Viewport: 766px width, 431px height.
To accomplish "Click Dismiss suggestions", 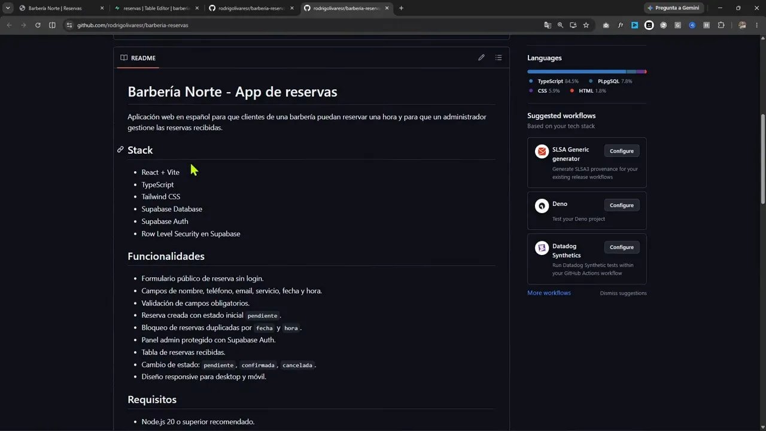I will click(623, 293).
